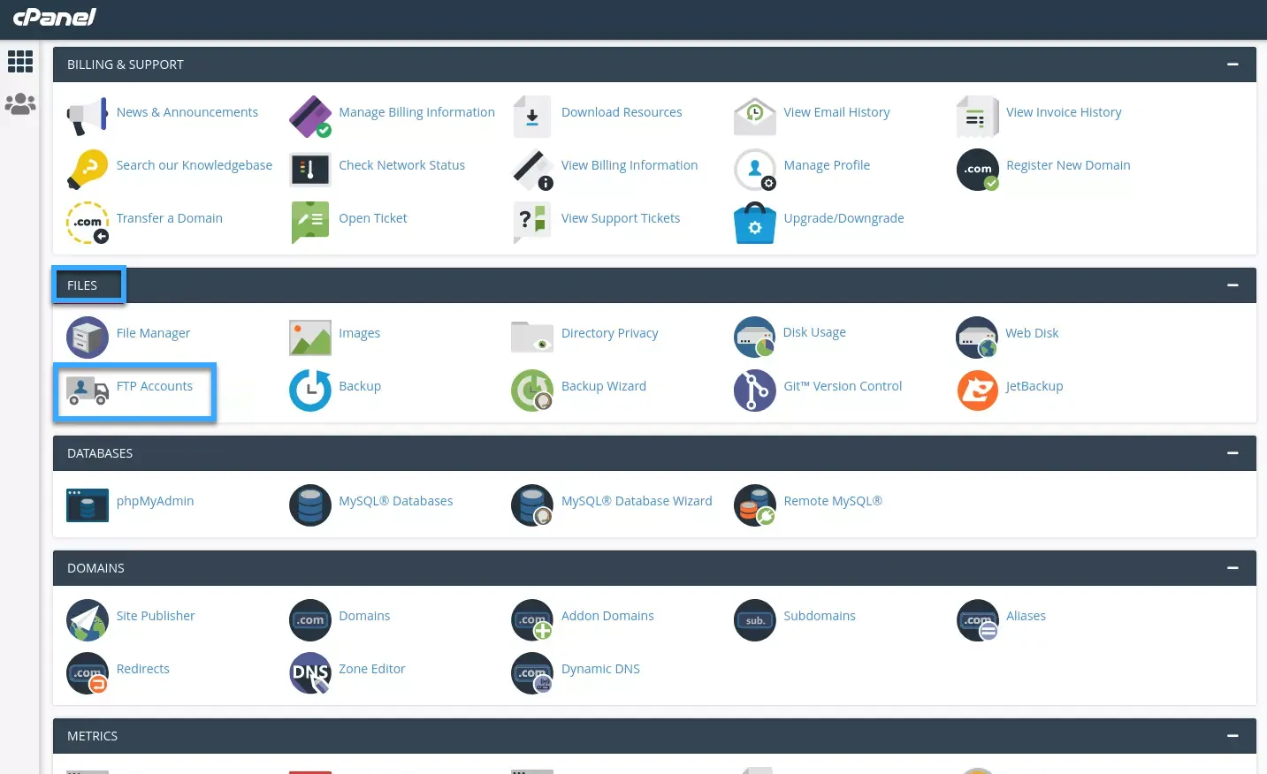1267x774 pixels.
Task: Collapse the Databases section
Action: point(1233,453)
